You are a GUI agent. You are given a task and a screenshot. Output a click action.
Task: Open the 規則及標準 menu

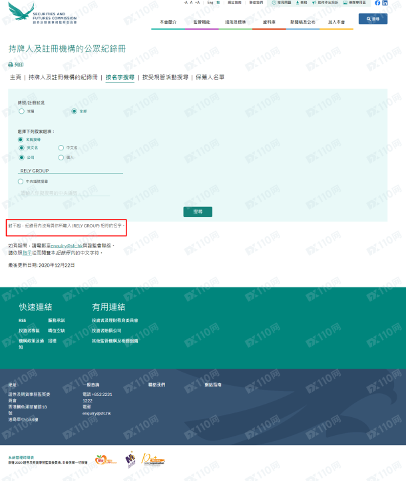pos(236,22)
